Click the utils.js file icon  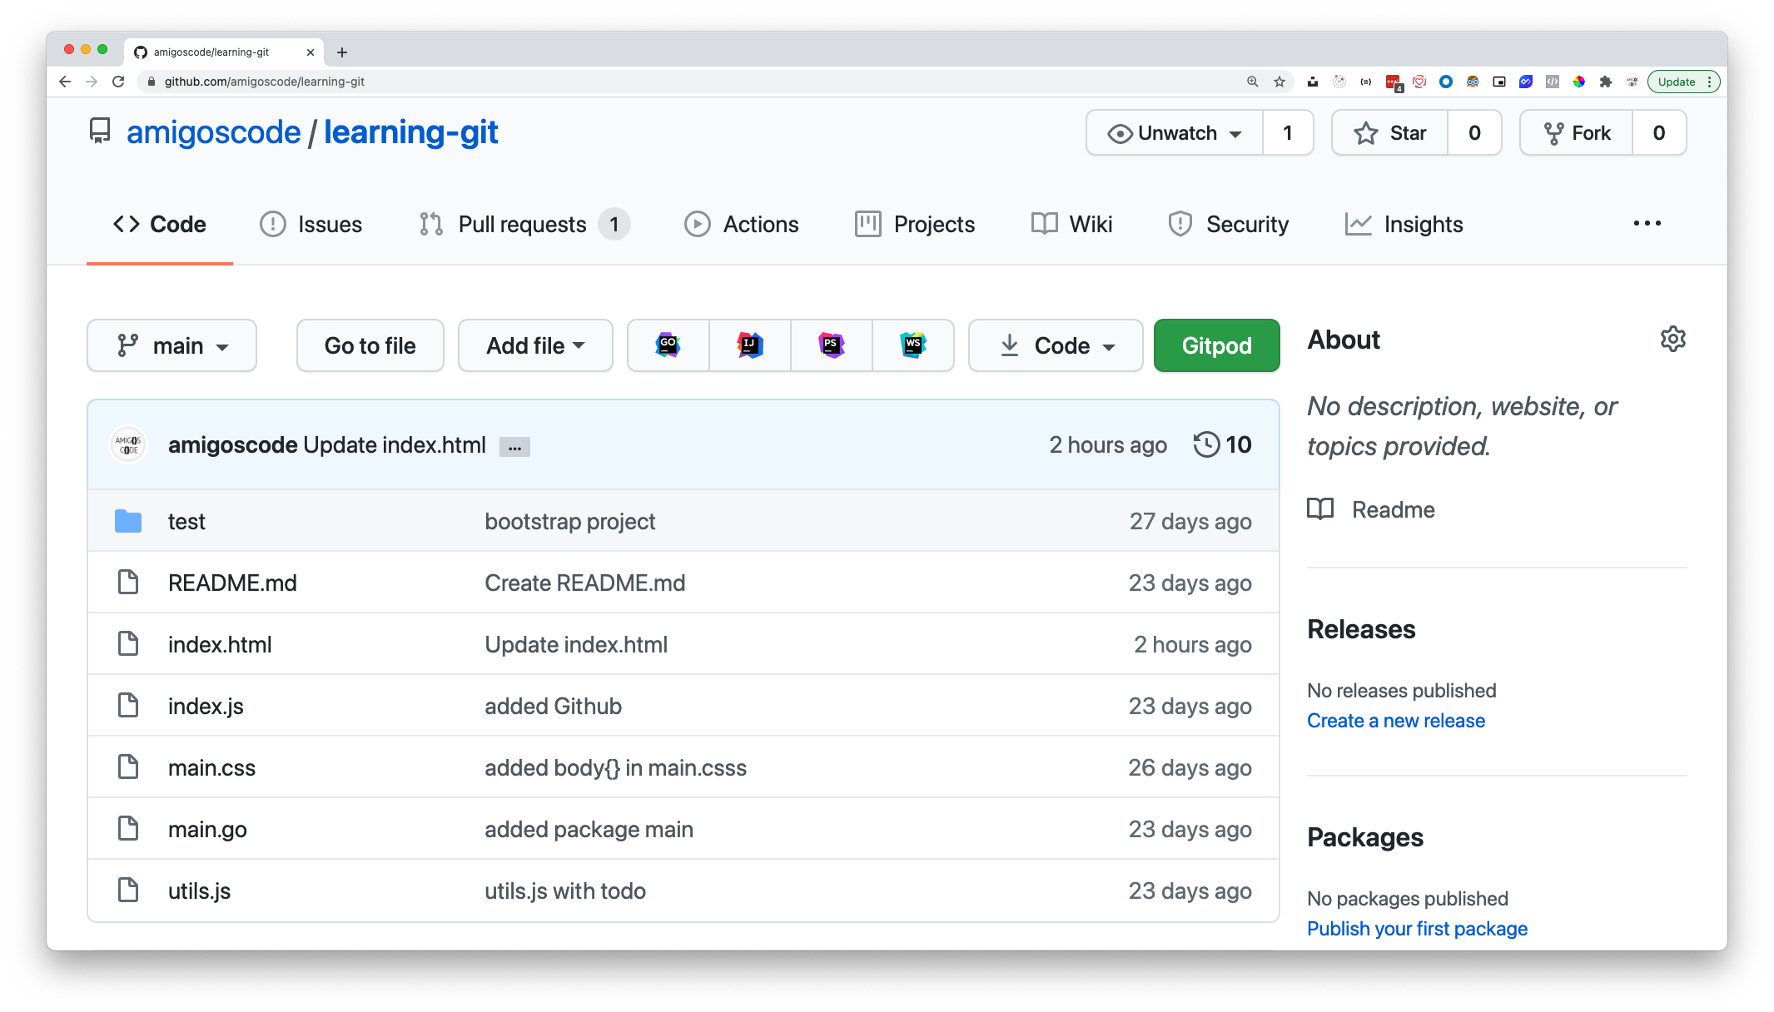[x=128, y=890]
